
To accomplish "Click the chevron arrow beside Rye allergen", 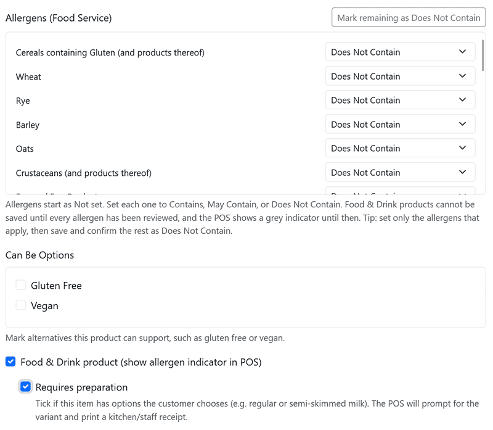I will pyautogui.click(x=462, y=100).
